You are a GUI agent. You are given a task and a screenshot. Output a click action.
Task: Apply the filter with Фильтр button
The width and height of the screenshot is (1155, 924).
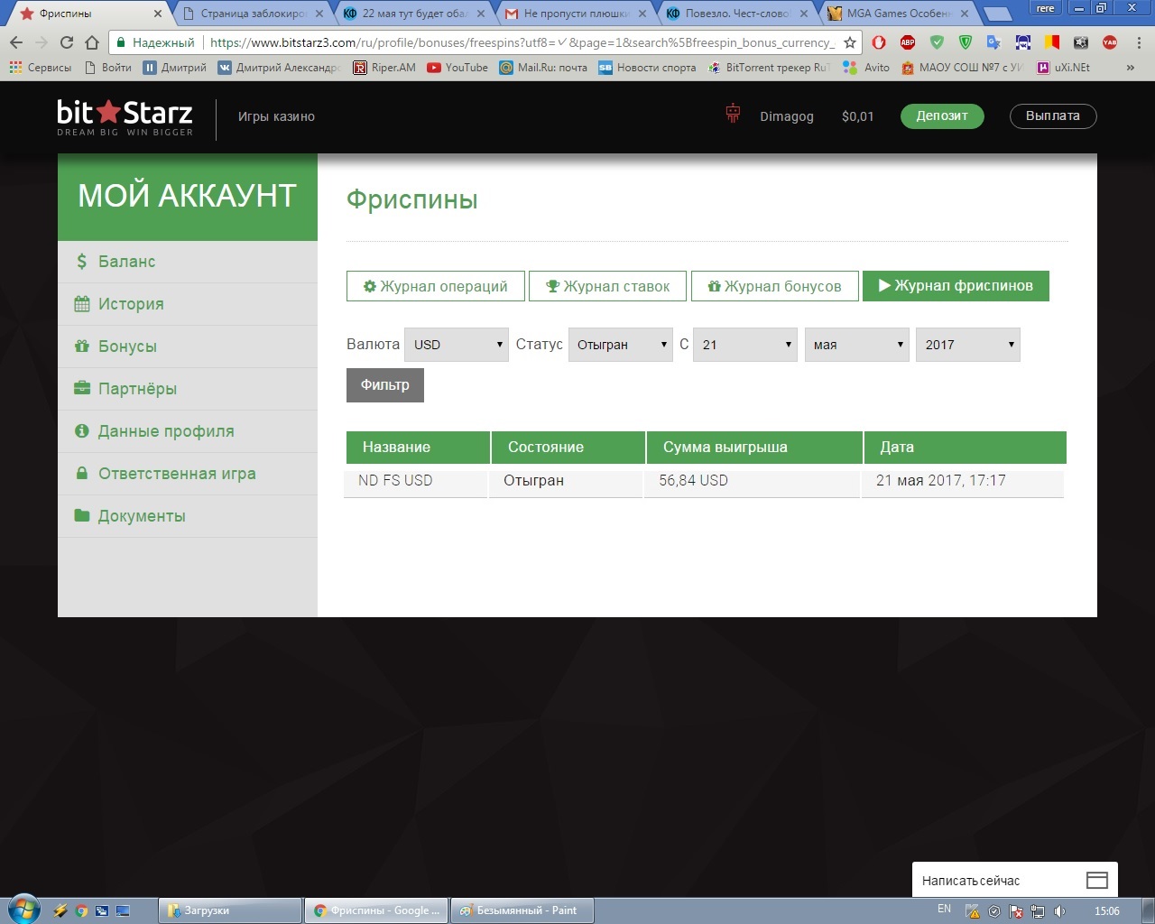(385, 385)
